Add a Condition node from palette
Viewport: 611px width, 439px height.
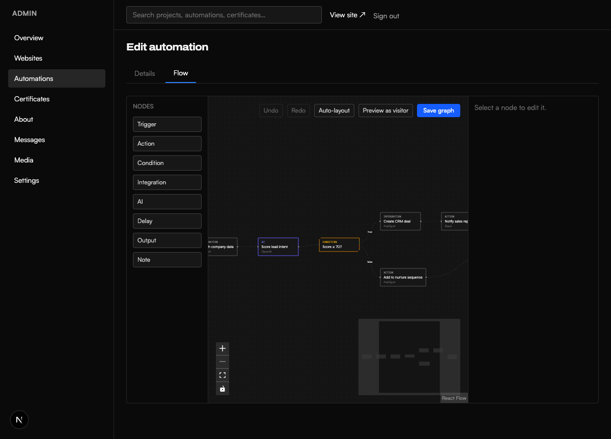(167, 163)
